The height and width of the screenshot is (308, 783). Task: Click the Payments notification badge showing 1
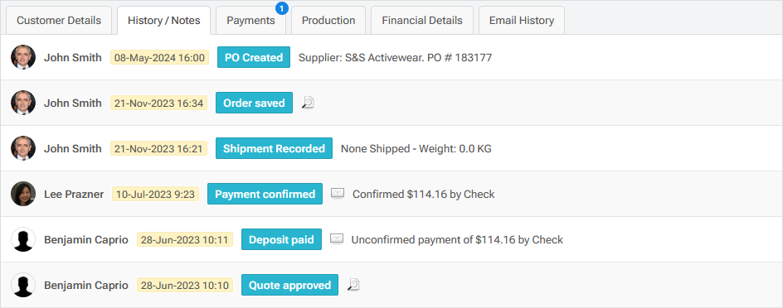(282, 8)
